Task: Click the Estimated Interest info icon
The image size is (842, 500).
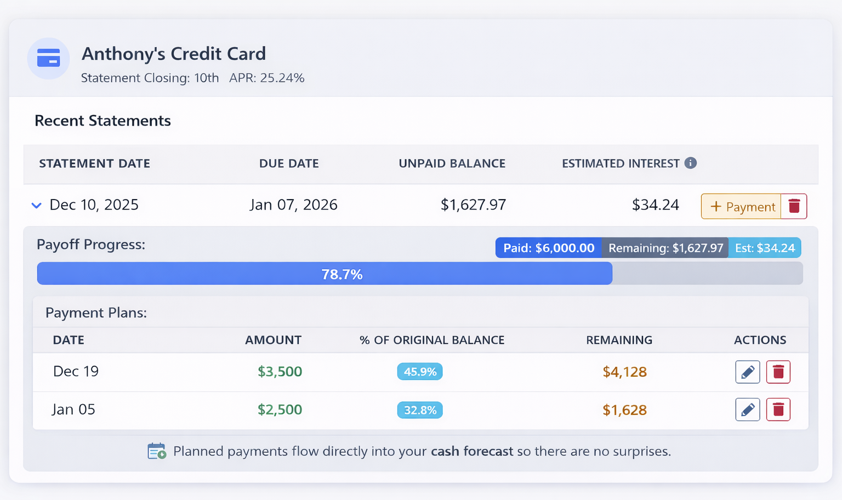Action: (691, 163)
